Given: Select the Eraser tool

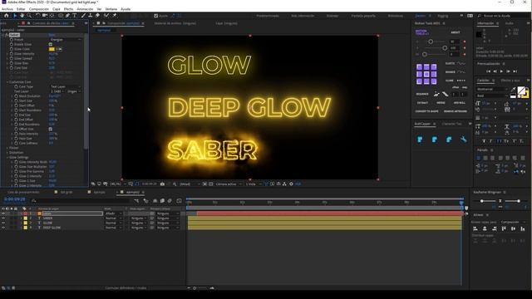Looking at the screenshot, I should point(97,16).
